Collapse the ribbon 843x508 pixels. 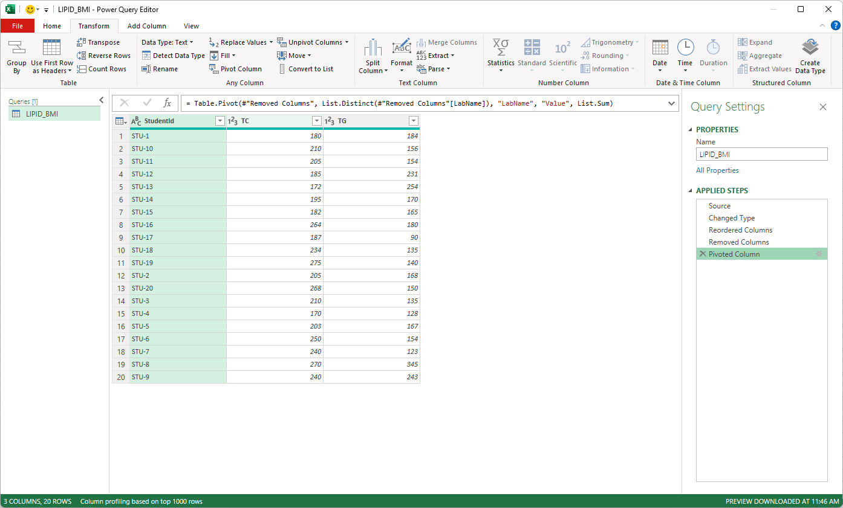[822, 25]
